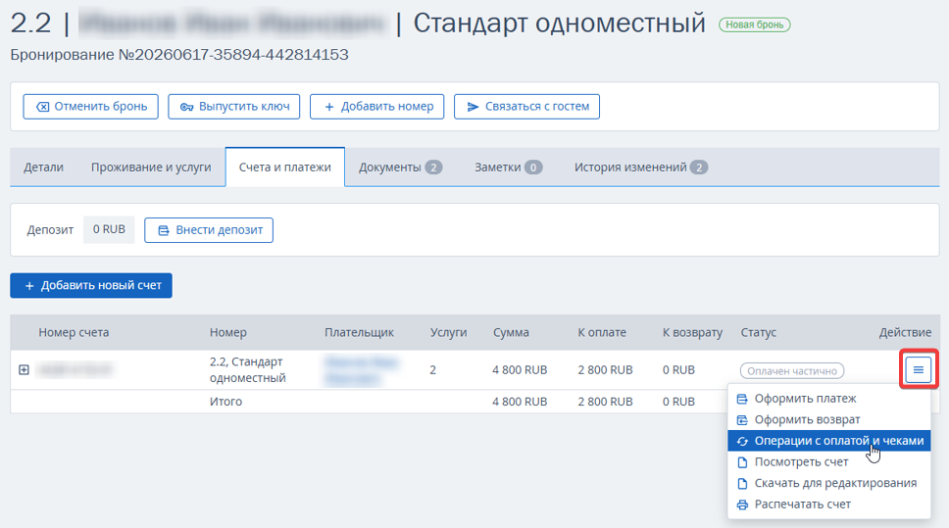Viewport: 949px width, 528px height.
Task: Click the Сумма column header
Action: tap(511, 333)
